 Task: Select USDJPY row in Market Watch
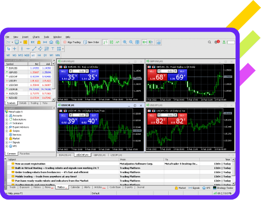[28, 81]
